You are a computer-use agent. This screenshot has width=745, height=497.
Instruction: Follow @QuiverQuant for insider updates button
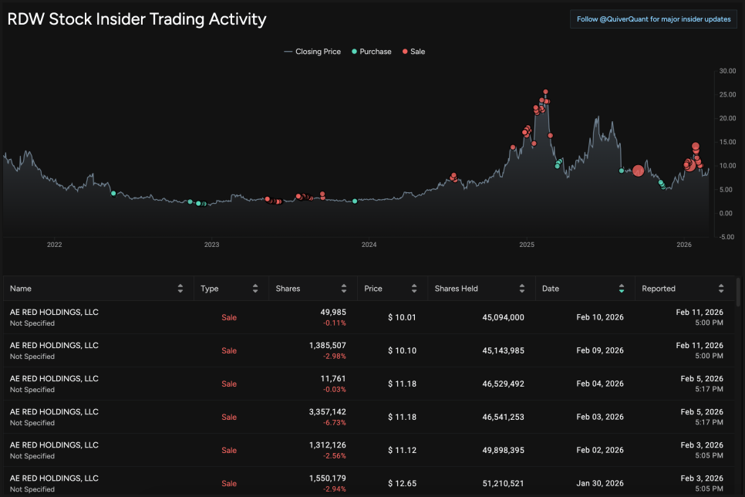653,19
